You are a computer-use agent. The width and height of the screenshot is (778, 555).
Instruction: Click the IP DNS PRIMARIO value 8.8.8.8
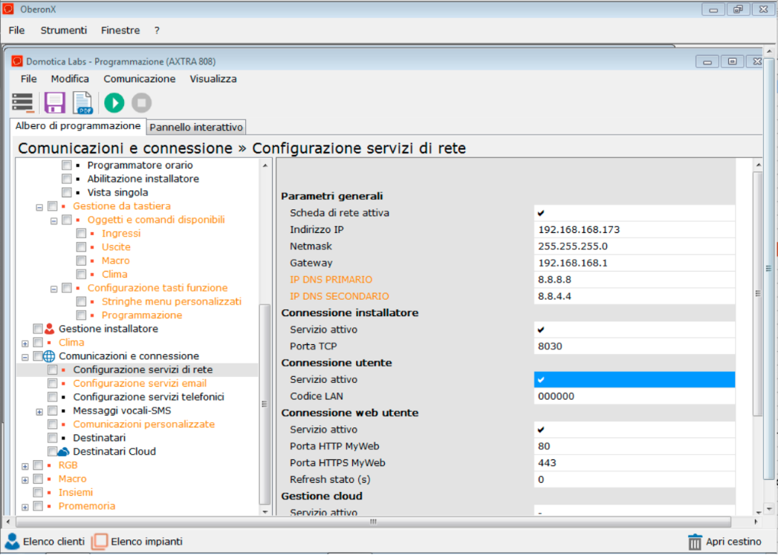(x=634, y=280)
